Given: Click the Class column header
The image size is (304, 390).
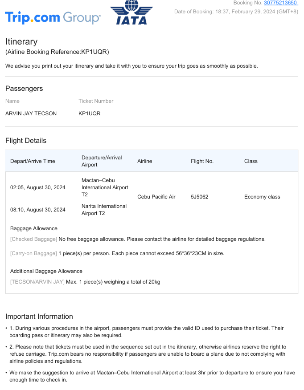Looking at the screenshot, I should click(251, 161).
